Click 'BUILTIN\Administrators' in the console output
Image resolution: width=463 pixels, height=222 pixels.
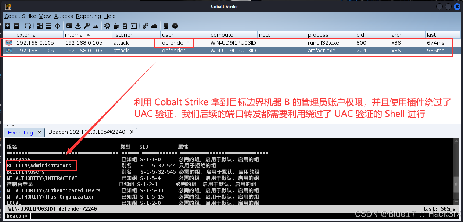pyautogui.click(x=39, y=166)
